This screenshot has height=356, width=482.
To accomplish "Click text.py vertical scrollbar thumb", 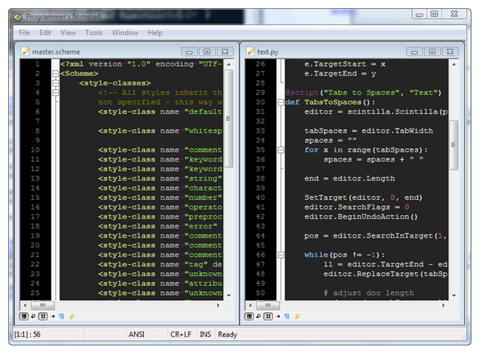I will click(453, 145).
